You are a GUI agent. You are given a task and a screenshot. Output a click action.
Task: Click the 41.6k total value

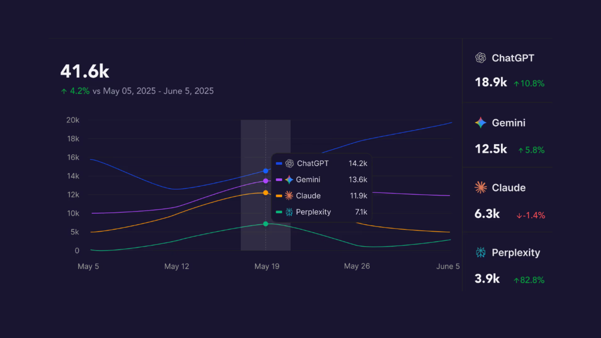[x=85, y=71]
